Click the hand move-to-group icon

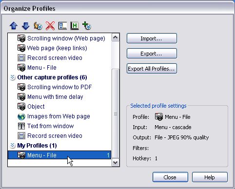[x=38, y=26]
